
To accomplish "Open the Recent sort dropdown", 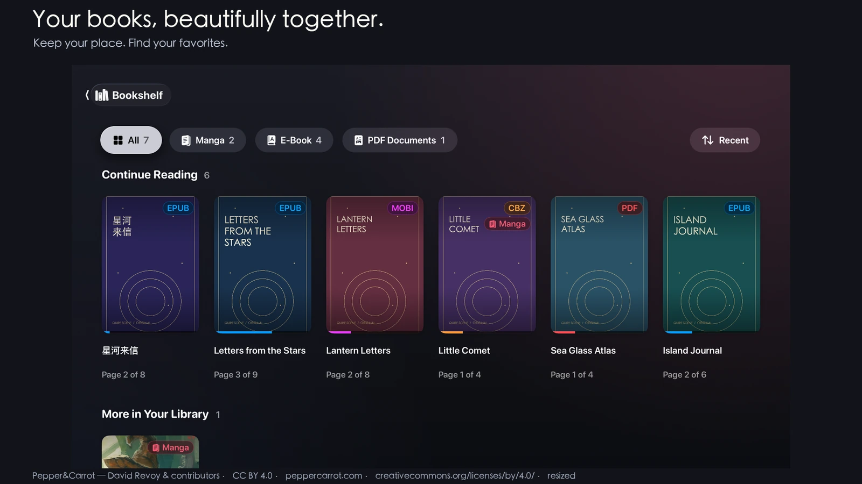I will pos(725,140).
